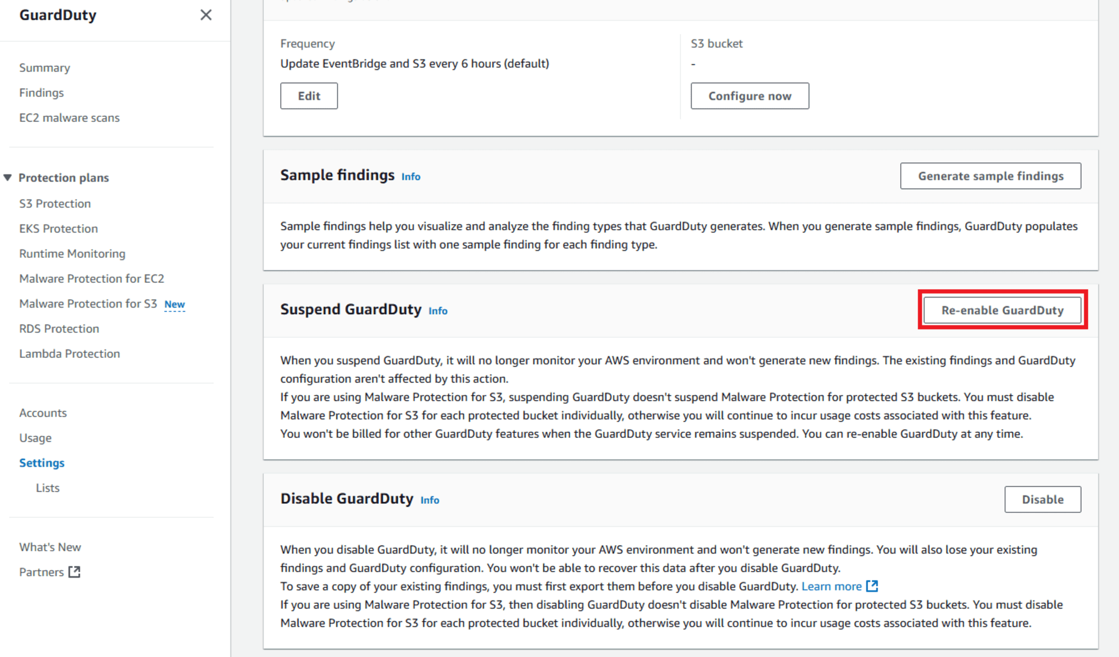Open the Learn more external link

(833, 586)
